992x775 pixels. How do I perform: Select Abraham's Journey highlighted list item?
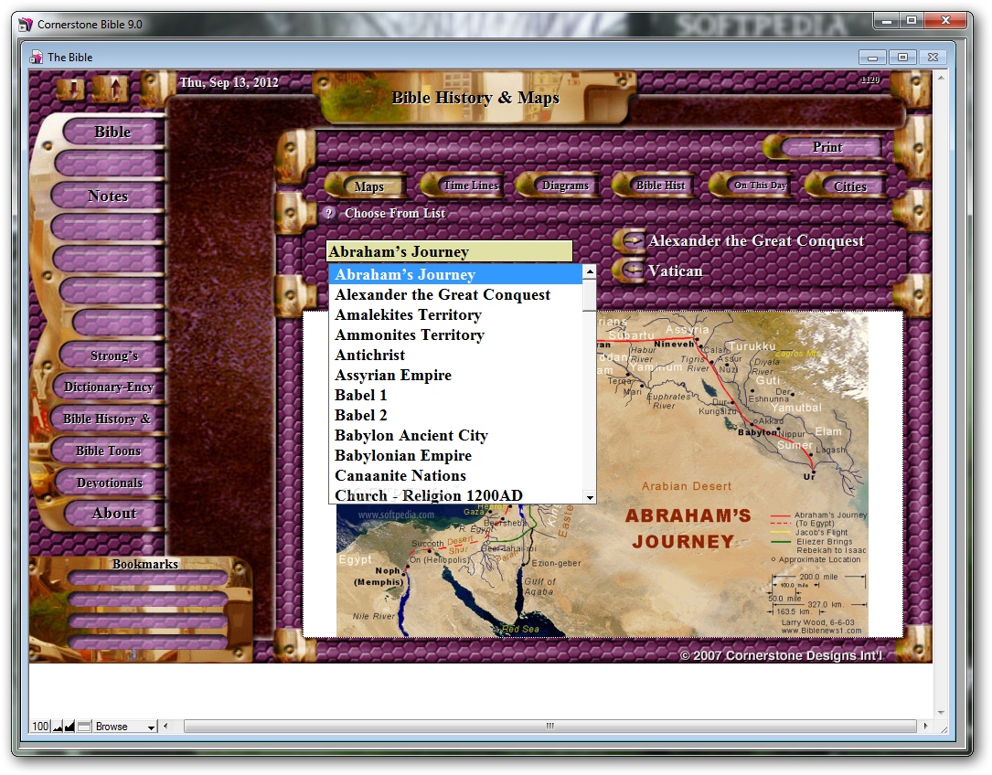pos(455,274)
